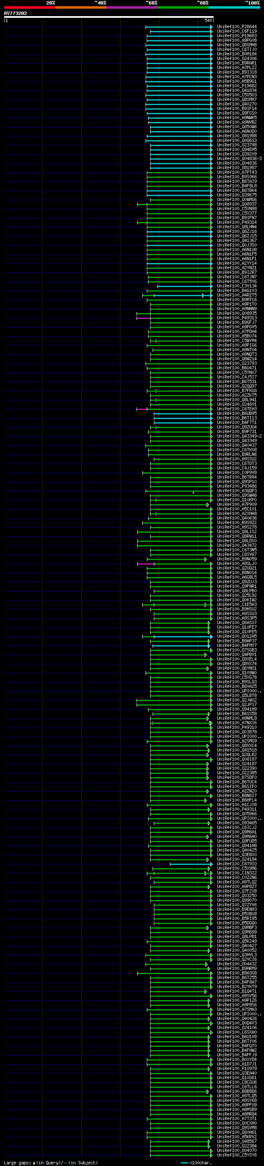The height and width of the screenshot is (1166, 264).
Task: Click the cyan alignment bar for UniRef100_P28644
Action: tap(179, 27)
